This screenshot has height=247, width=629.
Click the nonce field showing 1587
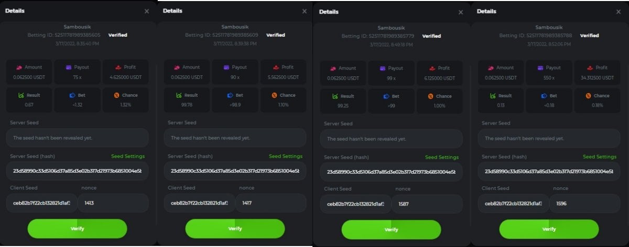[x=427, y=204]
